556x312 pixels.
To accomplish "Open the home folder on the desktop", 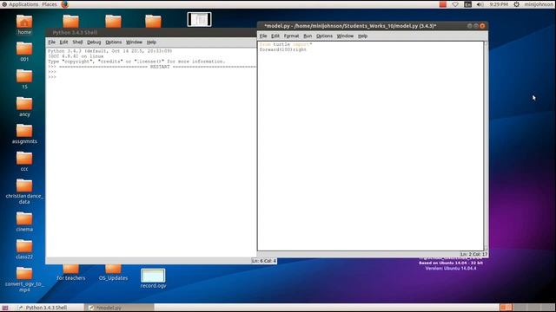I will pyautogui.click(x=24, y=22).
